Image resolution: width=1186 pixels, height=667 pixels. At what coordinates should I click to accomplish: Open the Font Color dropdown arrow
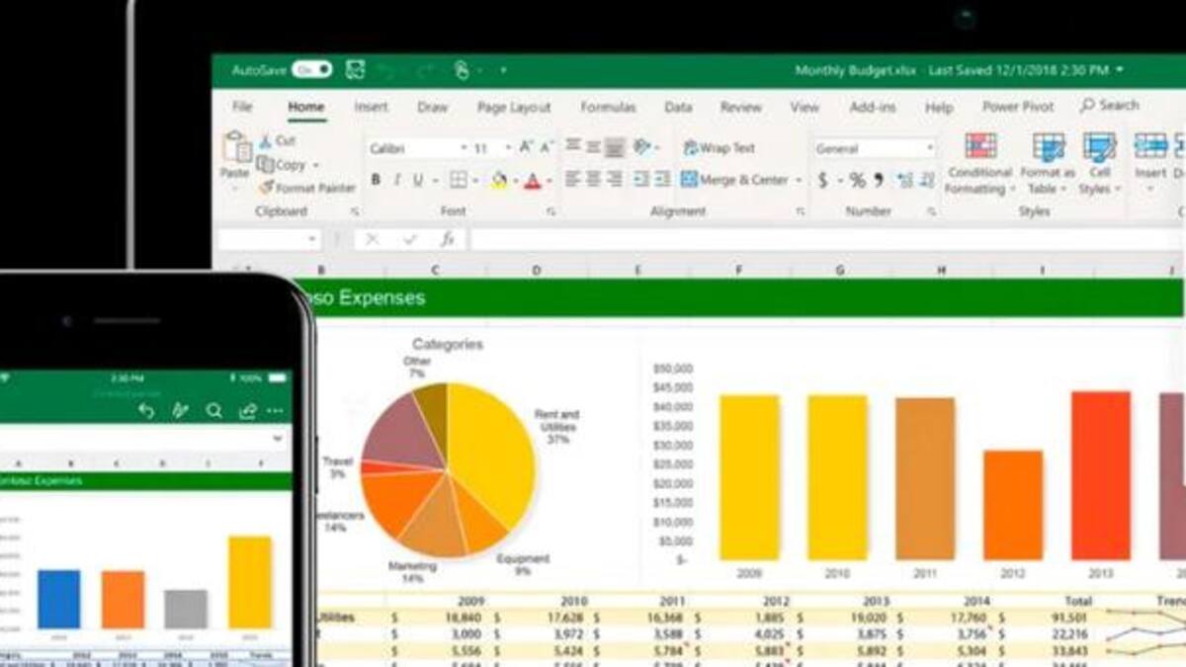(549, 181)
